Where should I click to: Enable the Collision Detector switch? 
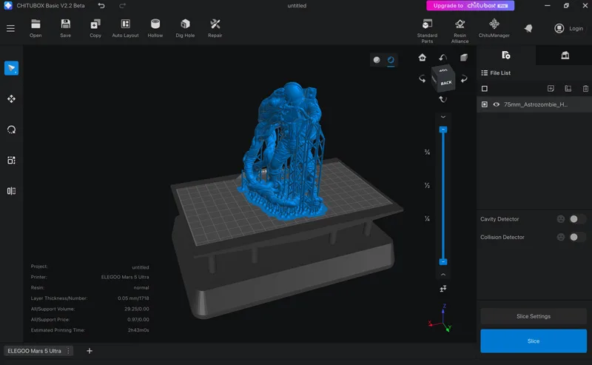(x=578, y=237)
